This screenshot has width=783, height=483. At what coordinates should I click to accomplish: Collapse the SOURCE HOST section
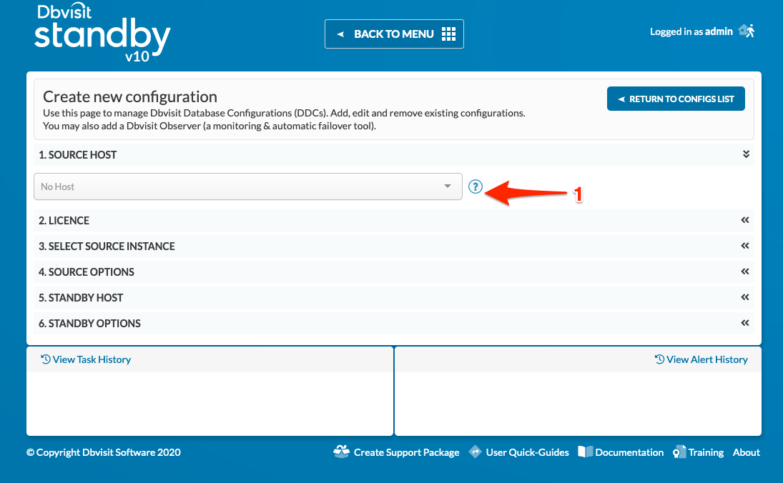pyautogui.click(x=745, y=154)
